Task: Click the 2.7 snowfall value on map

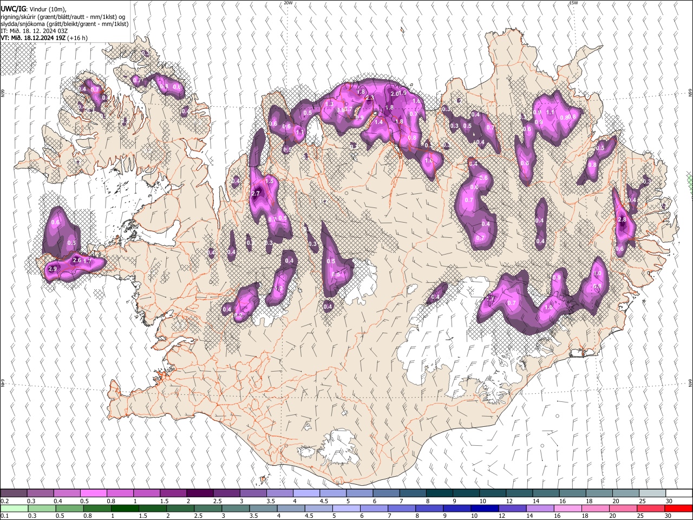Action: tap(257, 193)
